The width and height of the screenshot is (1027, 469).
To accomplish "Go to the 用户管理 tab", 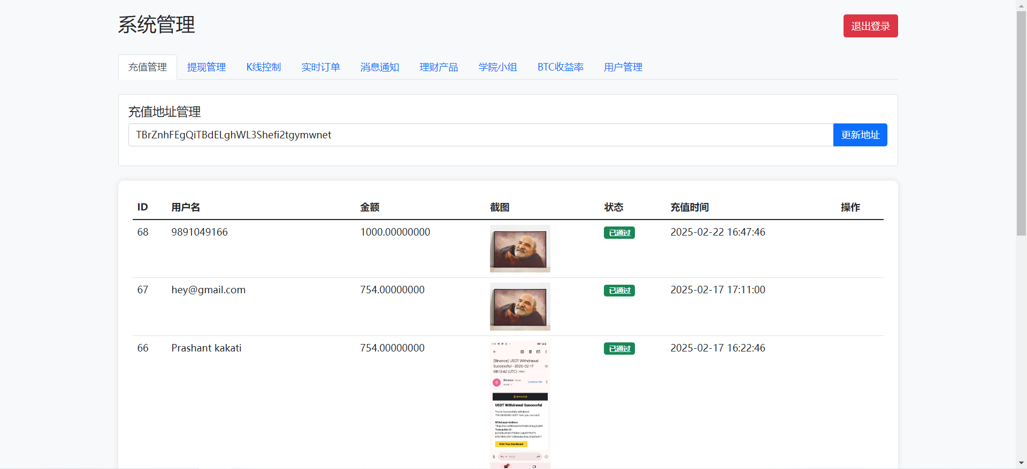I will [x=623, y=67].
